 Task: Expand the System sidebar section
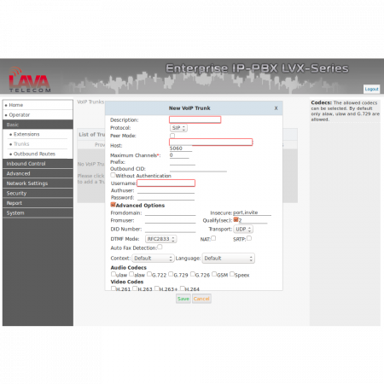[x=38, y=213]
